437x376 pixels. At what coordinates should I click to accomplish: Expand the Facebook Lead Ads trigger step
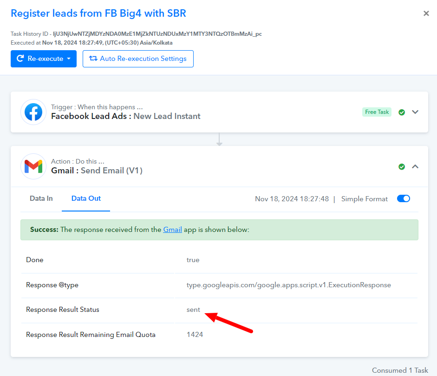pos(415,112)
